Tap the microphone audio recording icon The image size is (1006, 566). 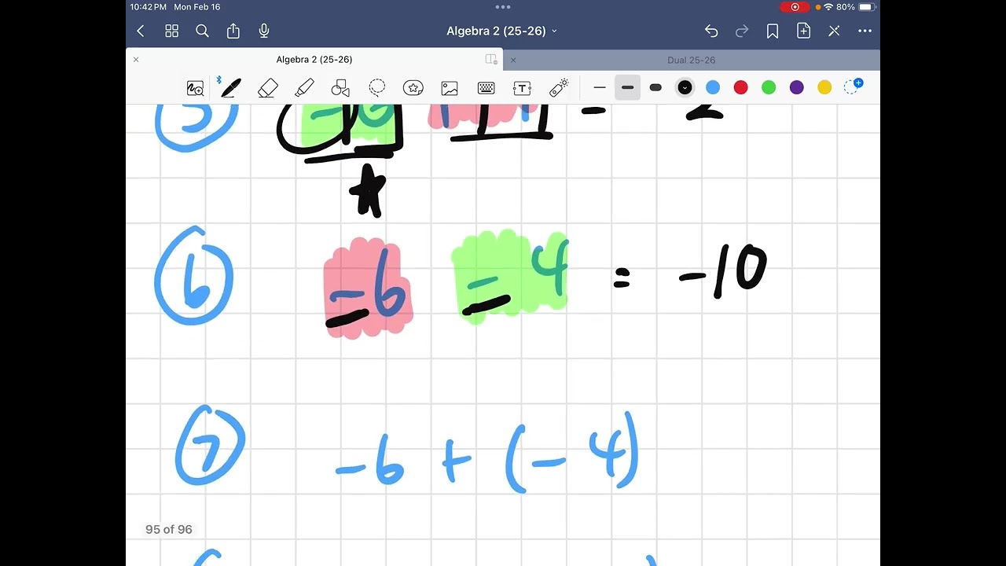[x=264, y=31]
